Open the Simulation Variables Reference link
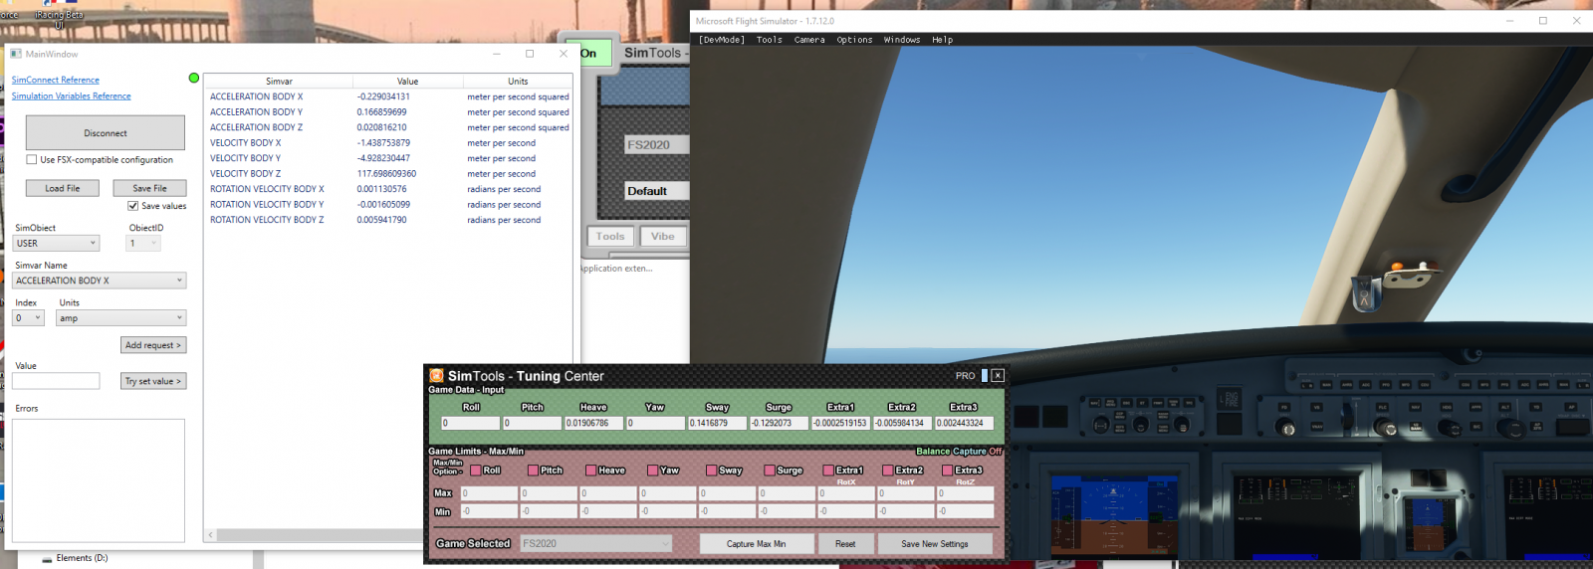 [x=71, y=96]
